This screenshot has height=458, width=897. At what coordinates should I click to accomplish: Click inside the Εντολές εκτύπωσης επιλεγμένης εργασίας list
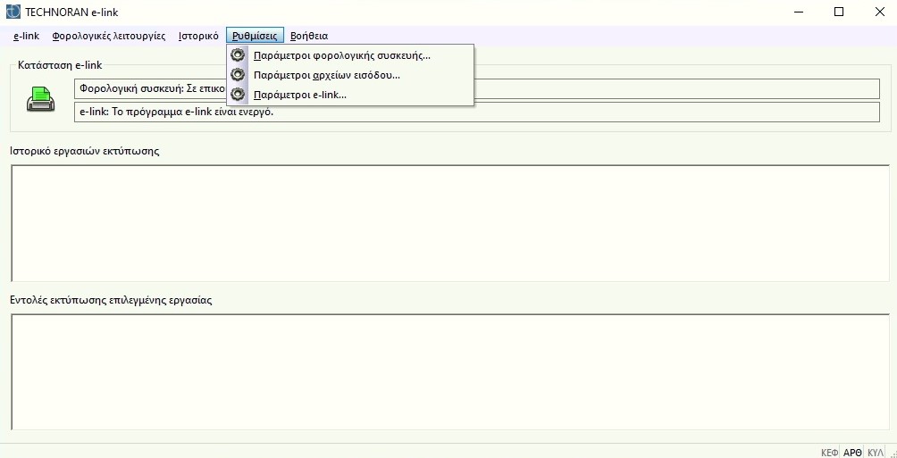[x=450, y=371]
